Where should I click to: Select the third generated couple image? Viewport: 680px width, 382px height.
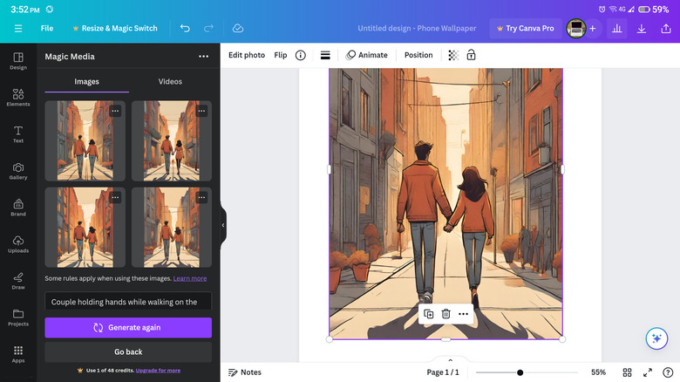85,228
